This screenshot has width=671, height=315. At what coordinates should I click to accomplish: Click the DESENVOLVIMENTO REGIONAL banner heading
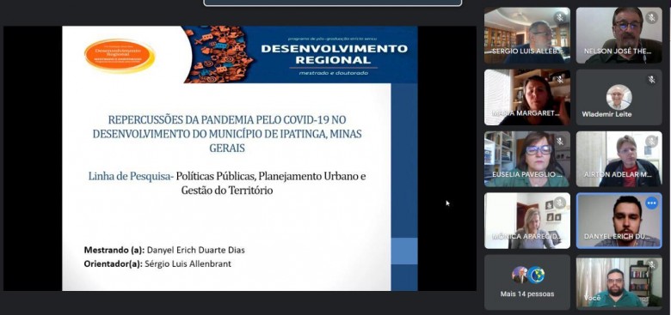click(x=334, y=54)
